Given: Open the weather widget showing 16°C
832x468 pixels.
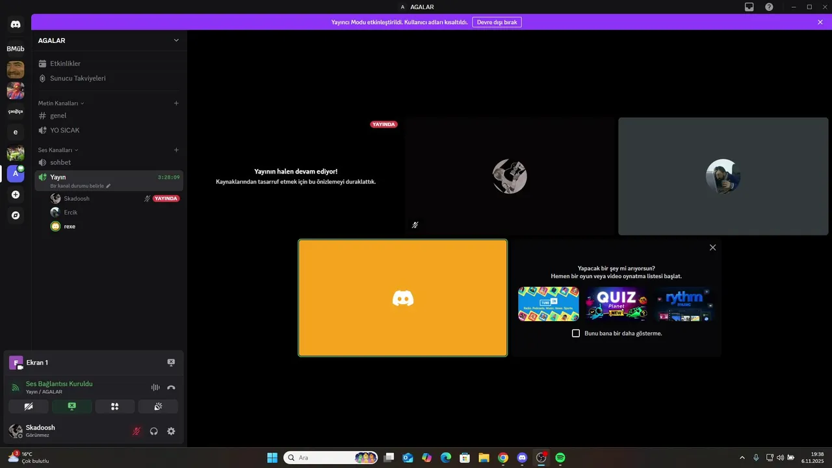Looking at the screenshot, I should click(x=29, y=458).
